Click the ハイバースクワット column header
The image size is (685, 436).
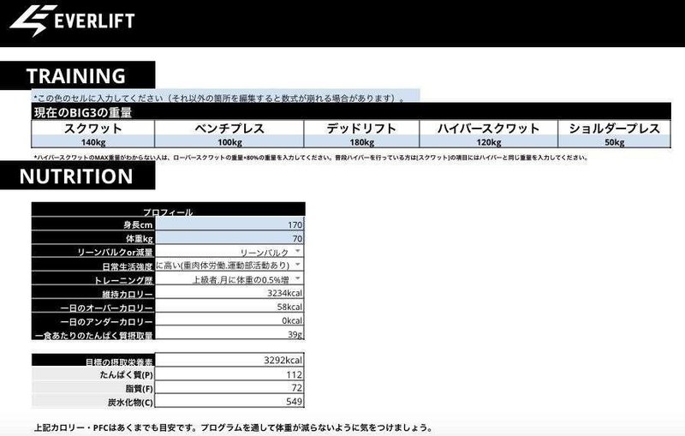pyautogui.click(x=488, y=128)
